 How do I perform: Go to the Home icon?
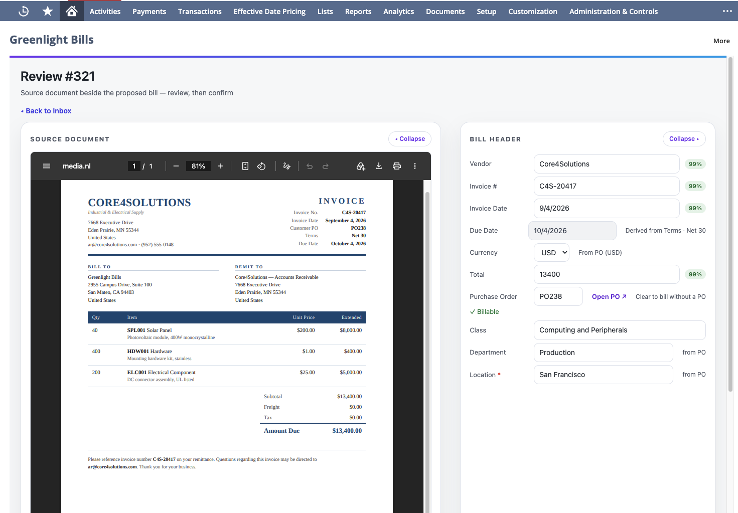(x=72, y=11)
